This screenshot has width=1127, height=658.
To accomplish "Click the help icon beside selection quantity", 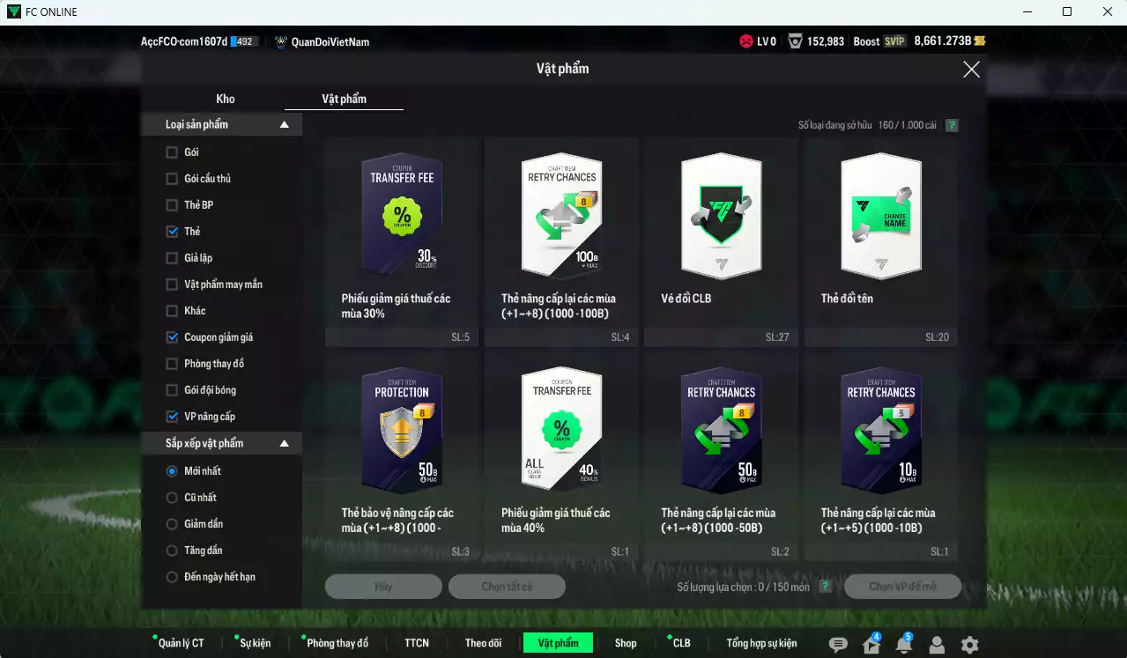I will (x=825, y=587).
